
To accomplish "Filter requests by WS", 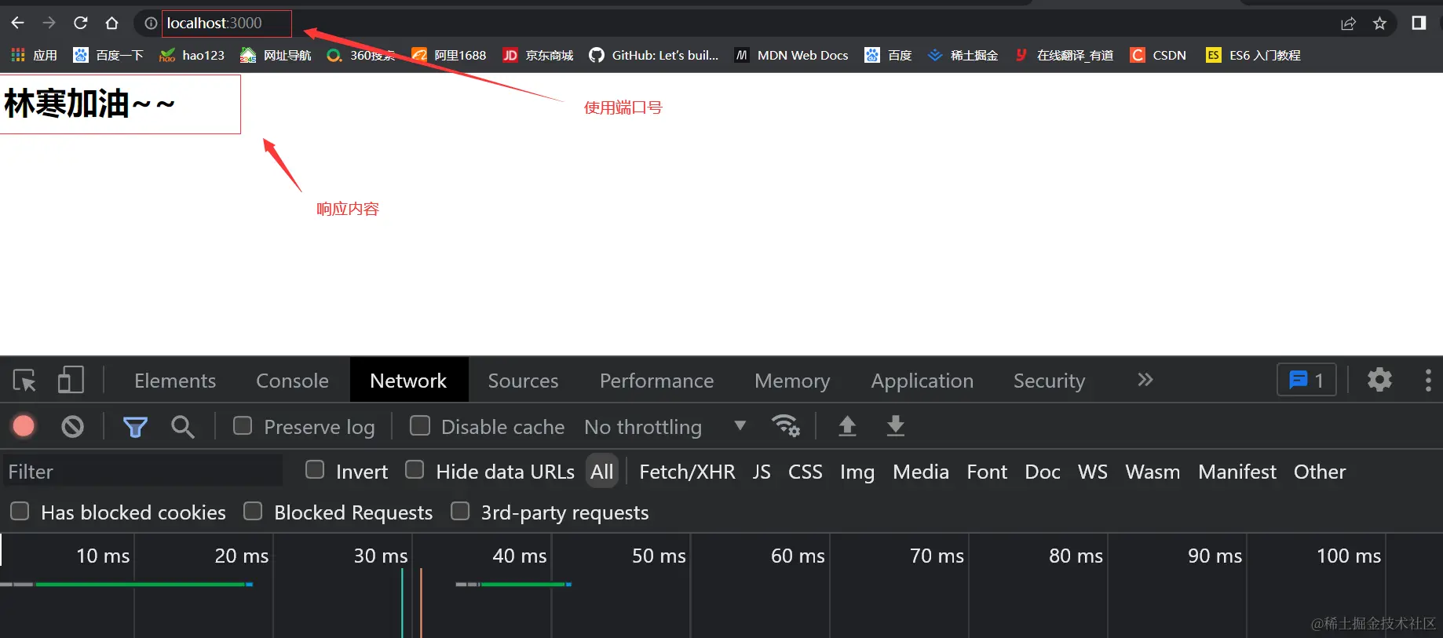I will click(1093, 472).
